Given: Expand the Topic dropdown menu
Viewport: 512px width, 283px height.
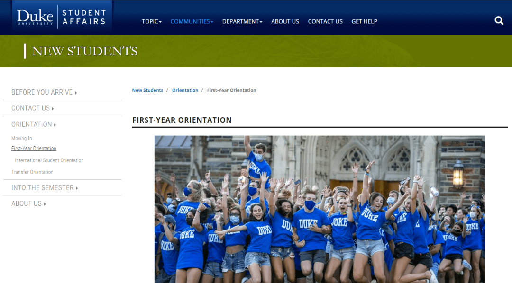Looking at the screenshot, I should point(152,21).
